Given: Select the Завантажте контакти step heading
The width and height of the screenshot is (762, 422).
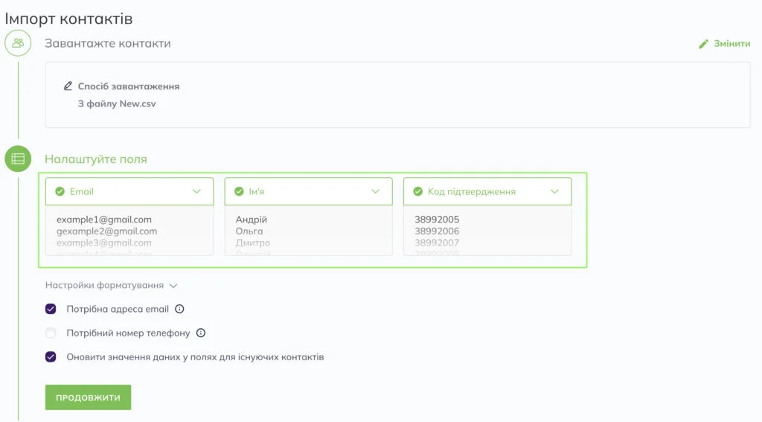Looking at the screenshot, I should tap(107, 43).
